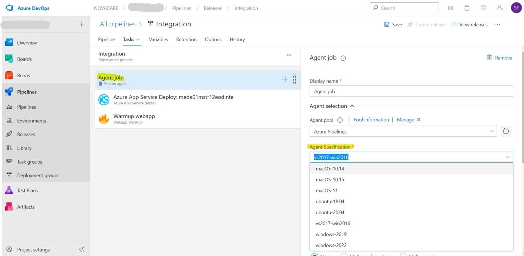Choose ubuntu-18.04 from the list
This screenshot has width=524, height=256.
click(411, 201)
